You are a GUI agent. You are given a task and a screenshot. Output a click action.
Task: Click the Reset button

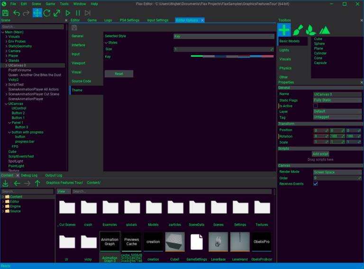119,74
